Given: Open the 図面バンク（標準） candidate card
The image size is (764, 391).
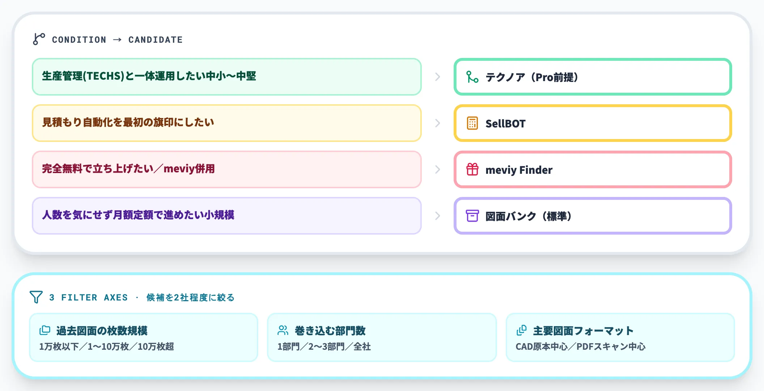Looking at the screenshot, I should click(x=593, y=216).
